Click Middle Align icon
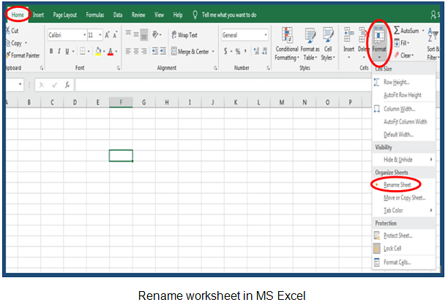Viewport: 448px width, 305px height. coord(136,34)
